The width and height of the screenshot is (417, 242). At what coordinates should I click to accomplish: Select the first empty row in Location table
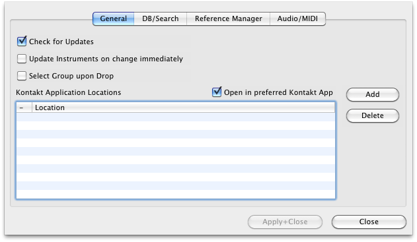(176, 117)
